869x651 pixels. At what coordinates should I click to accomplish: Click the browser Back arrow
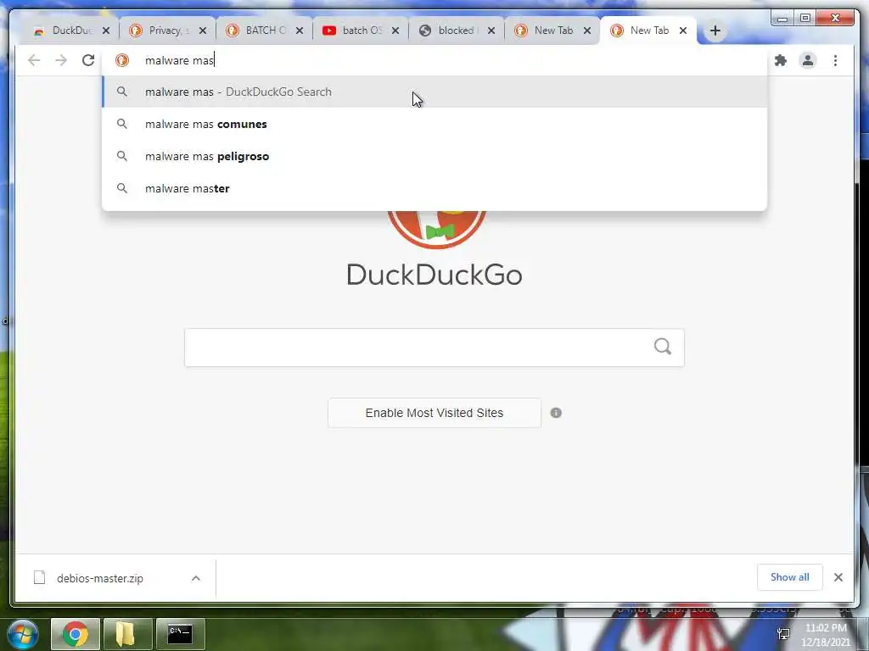click(x=34, y=60)
